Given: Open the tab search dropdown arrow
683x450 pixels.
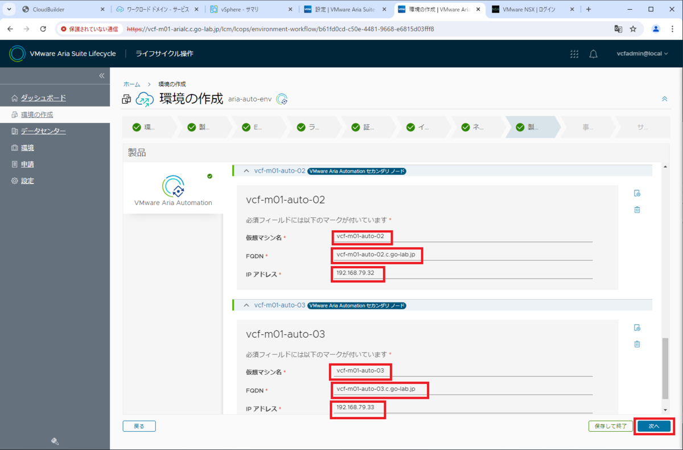Looking at the screenshot, I should click(9, 9).
